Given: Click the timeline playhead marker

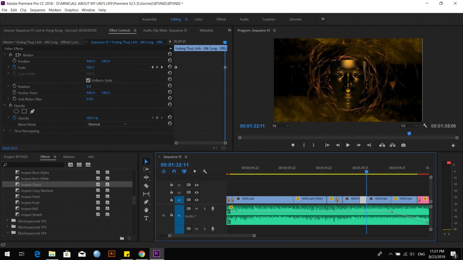Looking at the screenshot, I should pyautogui.click(x=367, y=172).
